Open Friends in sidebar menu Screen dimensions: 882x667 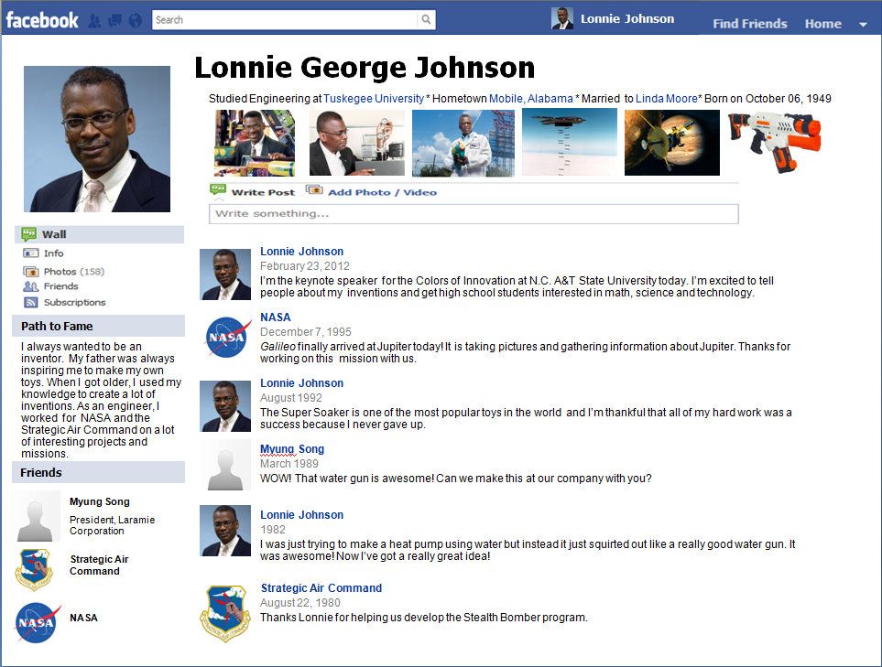pyautogui.click(x=60, y=286)
